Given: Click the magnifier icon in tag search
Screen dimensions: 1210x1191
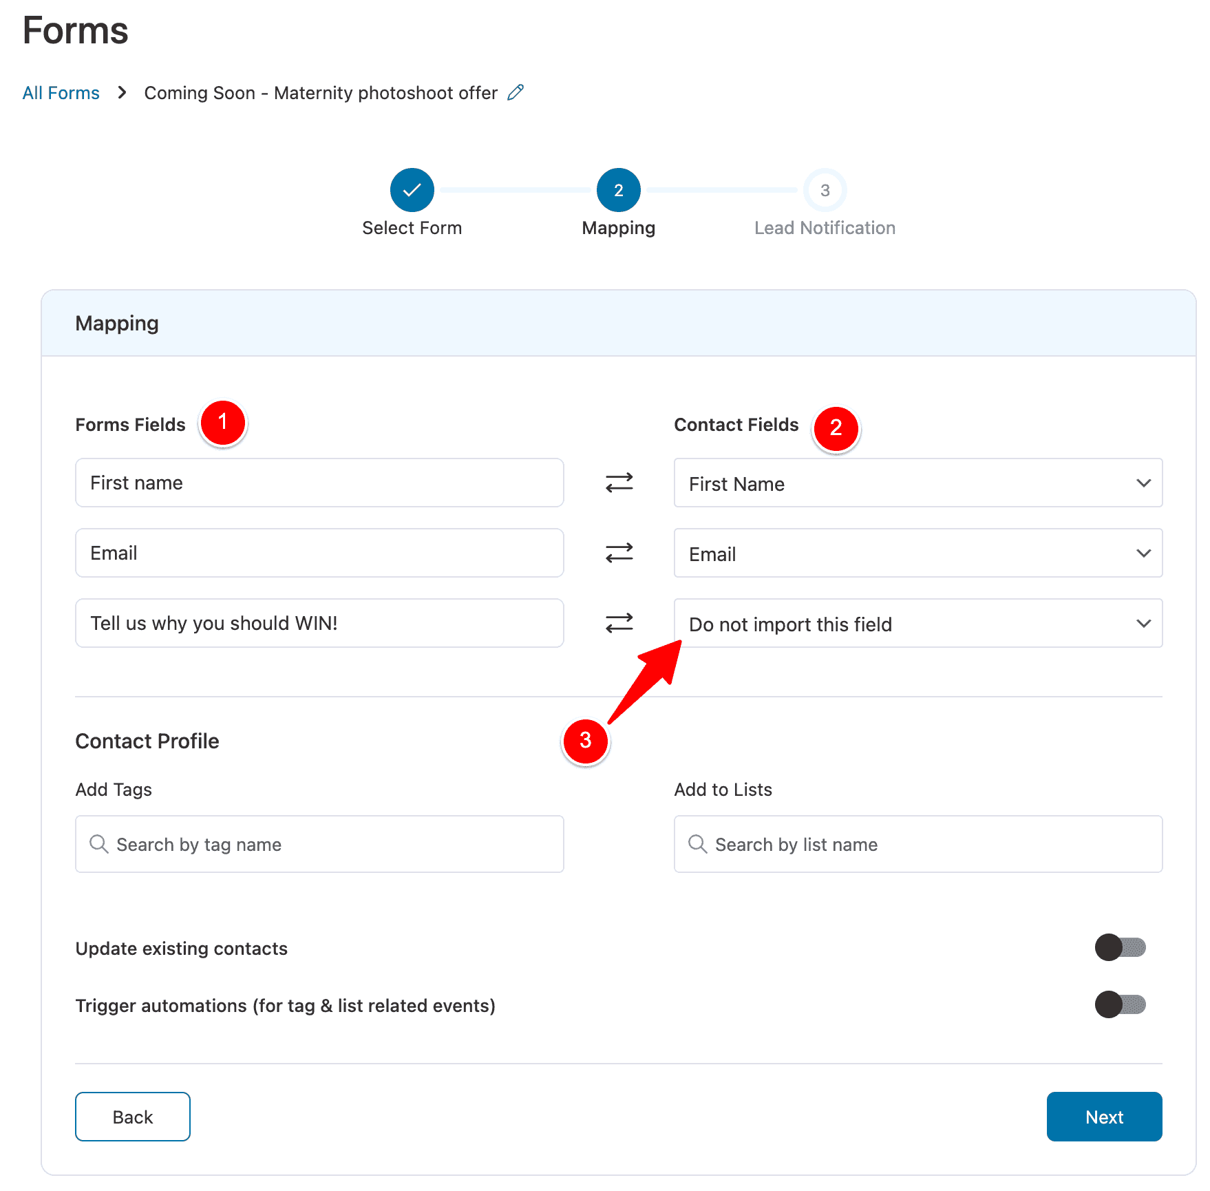Looking at the screenshot, I should (x=99, y=844).
